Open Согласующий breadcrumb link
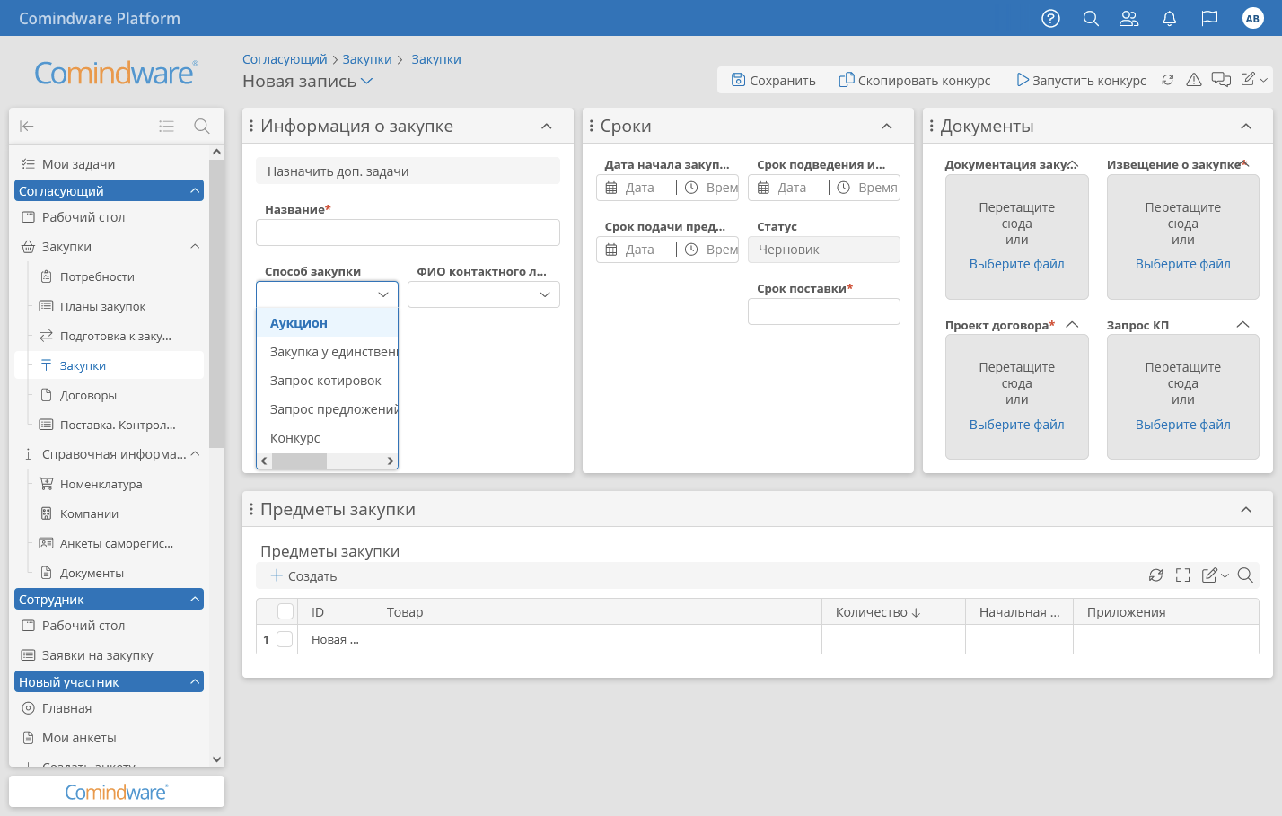The image size is (1282, 816). 285,59
